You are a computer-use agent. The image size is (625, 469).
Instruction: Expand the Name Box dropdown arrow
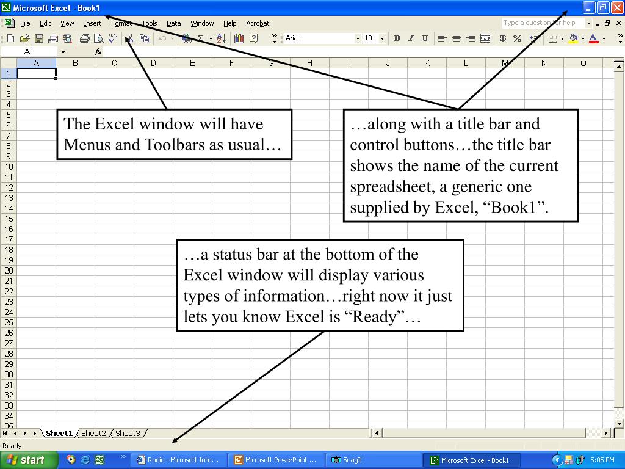click(x=63, y=51)
